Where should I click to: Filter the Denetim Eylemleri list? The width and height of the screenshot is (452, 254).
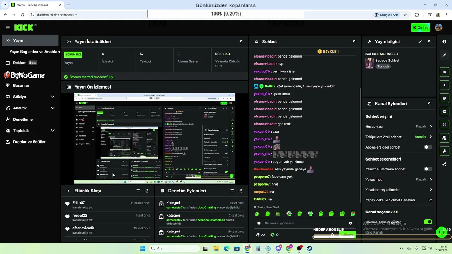pos(232,191)
